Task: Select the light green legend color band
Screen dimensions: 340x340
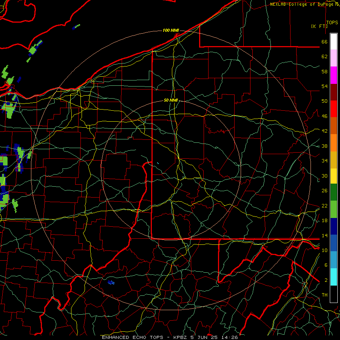Action: click(334, 209)
